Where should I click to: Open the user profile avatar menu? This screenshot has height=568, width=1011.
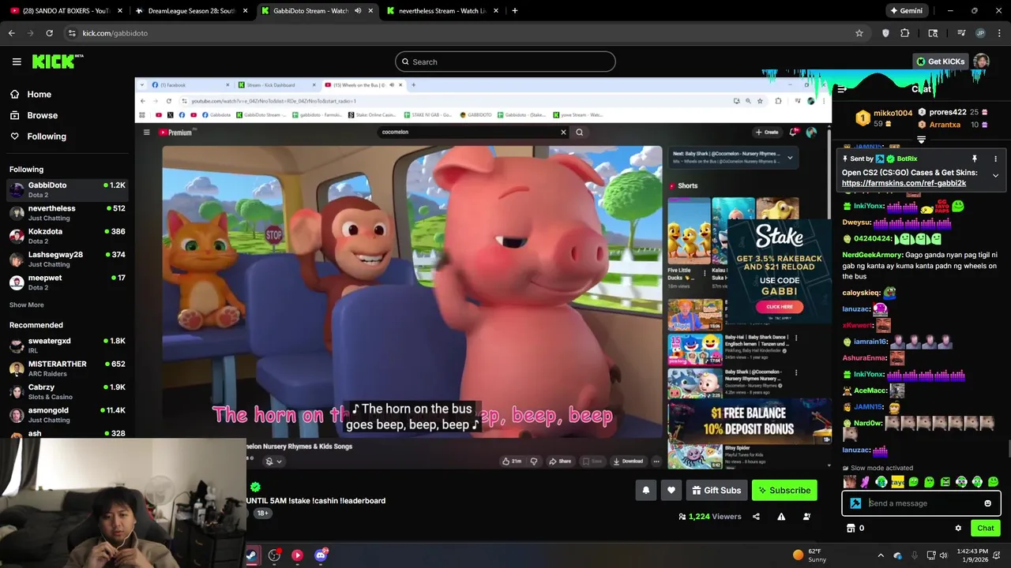[981, 62]
